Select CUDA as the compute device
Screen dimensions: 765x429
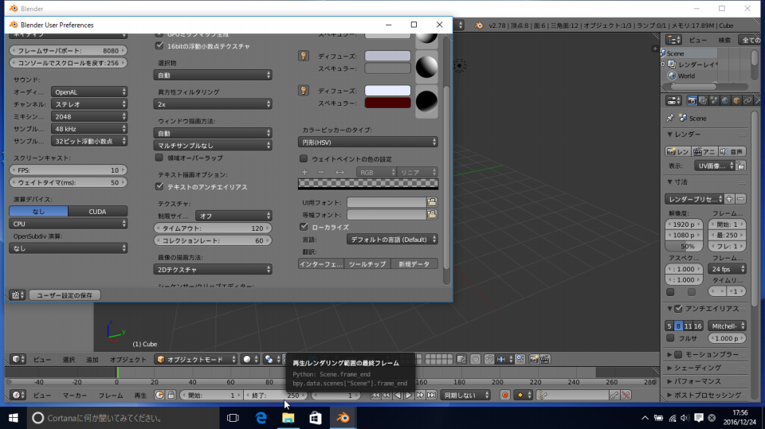(97, 211)
